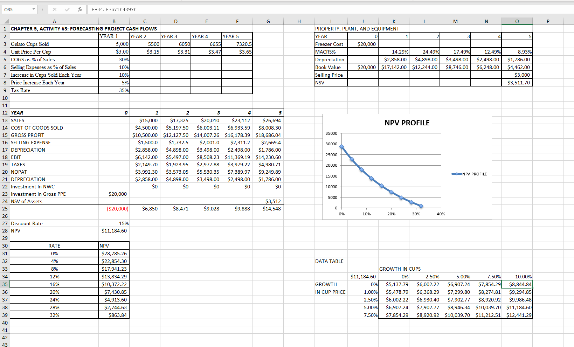Select the GROWTH IN CUPS header cell
Viewport: 574px width, 347px height.
400,269
